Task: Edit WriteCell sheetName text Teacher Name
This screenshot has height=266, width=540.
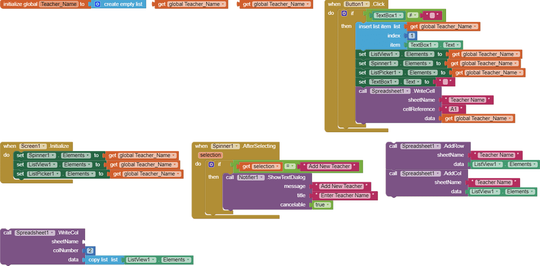Action: 467,100
